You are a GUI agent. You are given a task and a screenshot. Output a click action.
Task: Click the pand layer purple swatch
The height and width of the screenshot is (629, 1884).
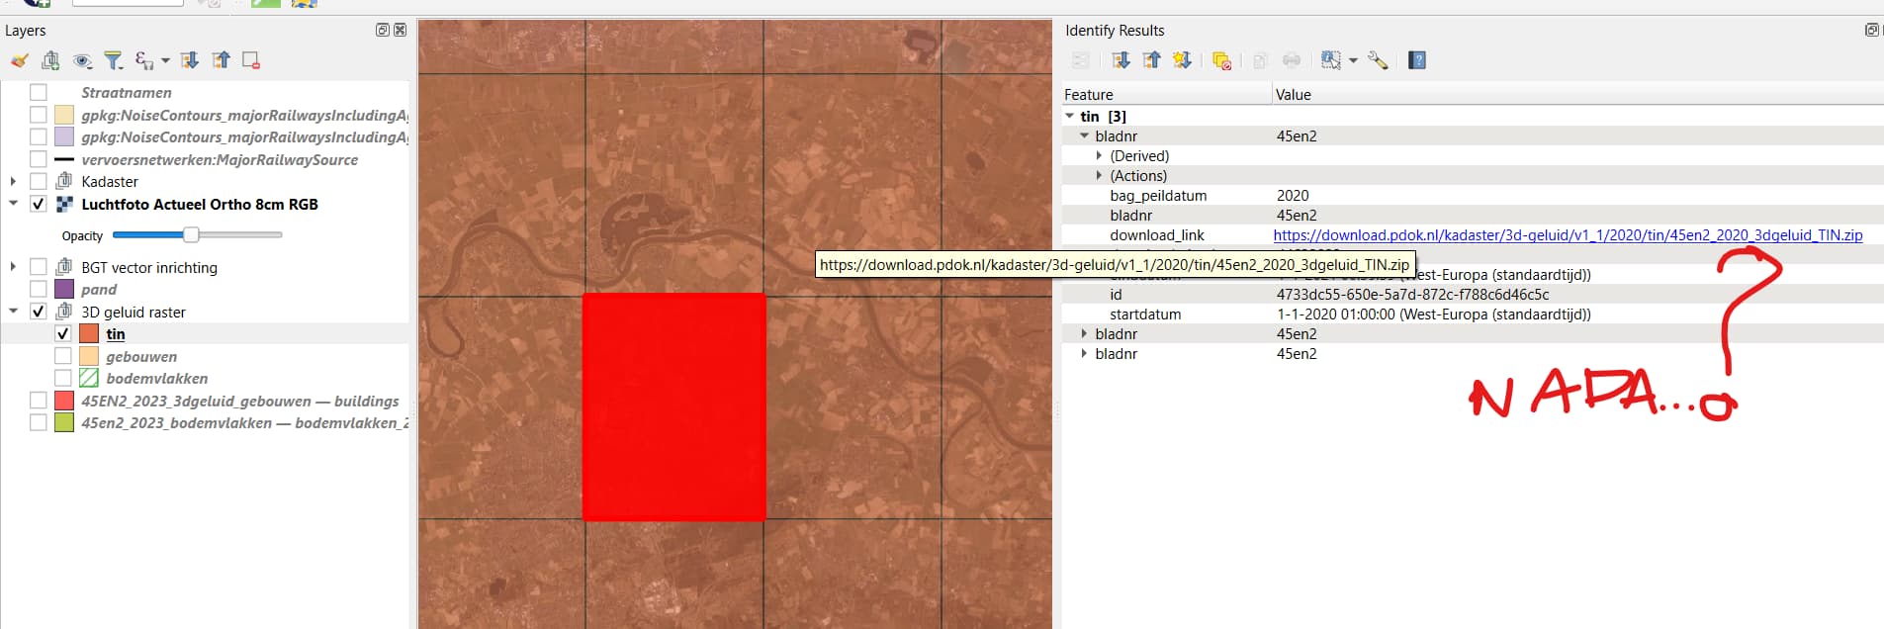pos(64,289)
